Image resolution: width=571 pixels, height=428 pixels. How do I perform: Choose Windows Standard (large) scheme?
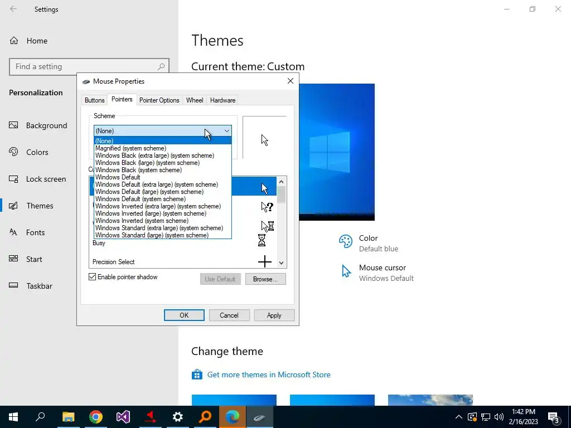[x=163, y=235]
